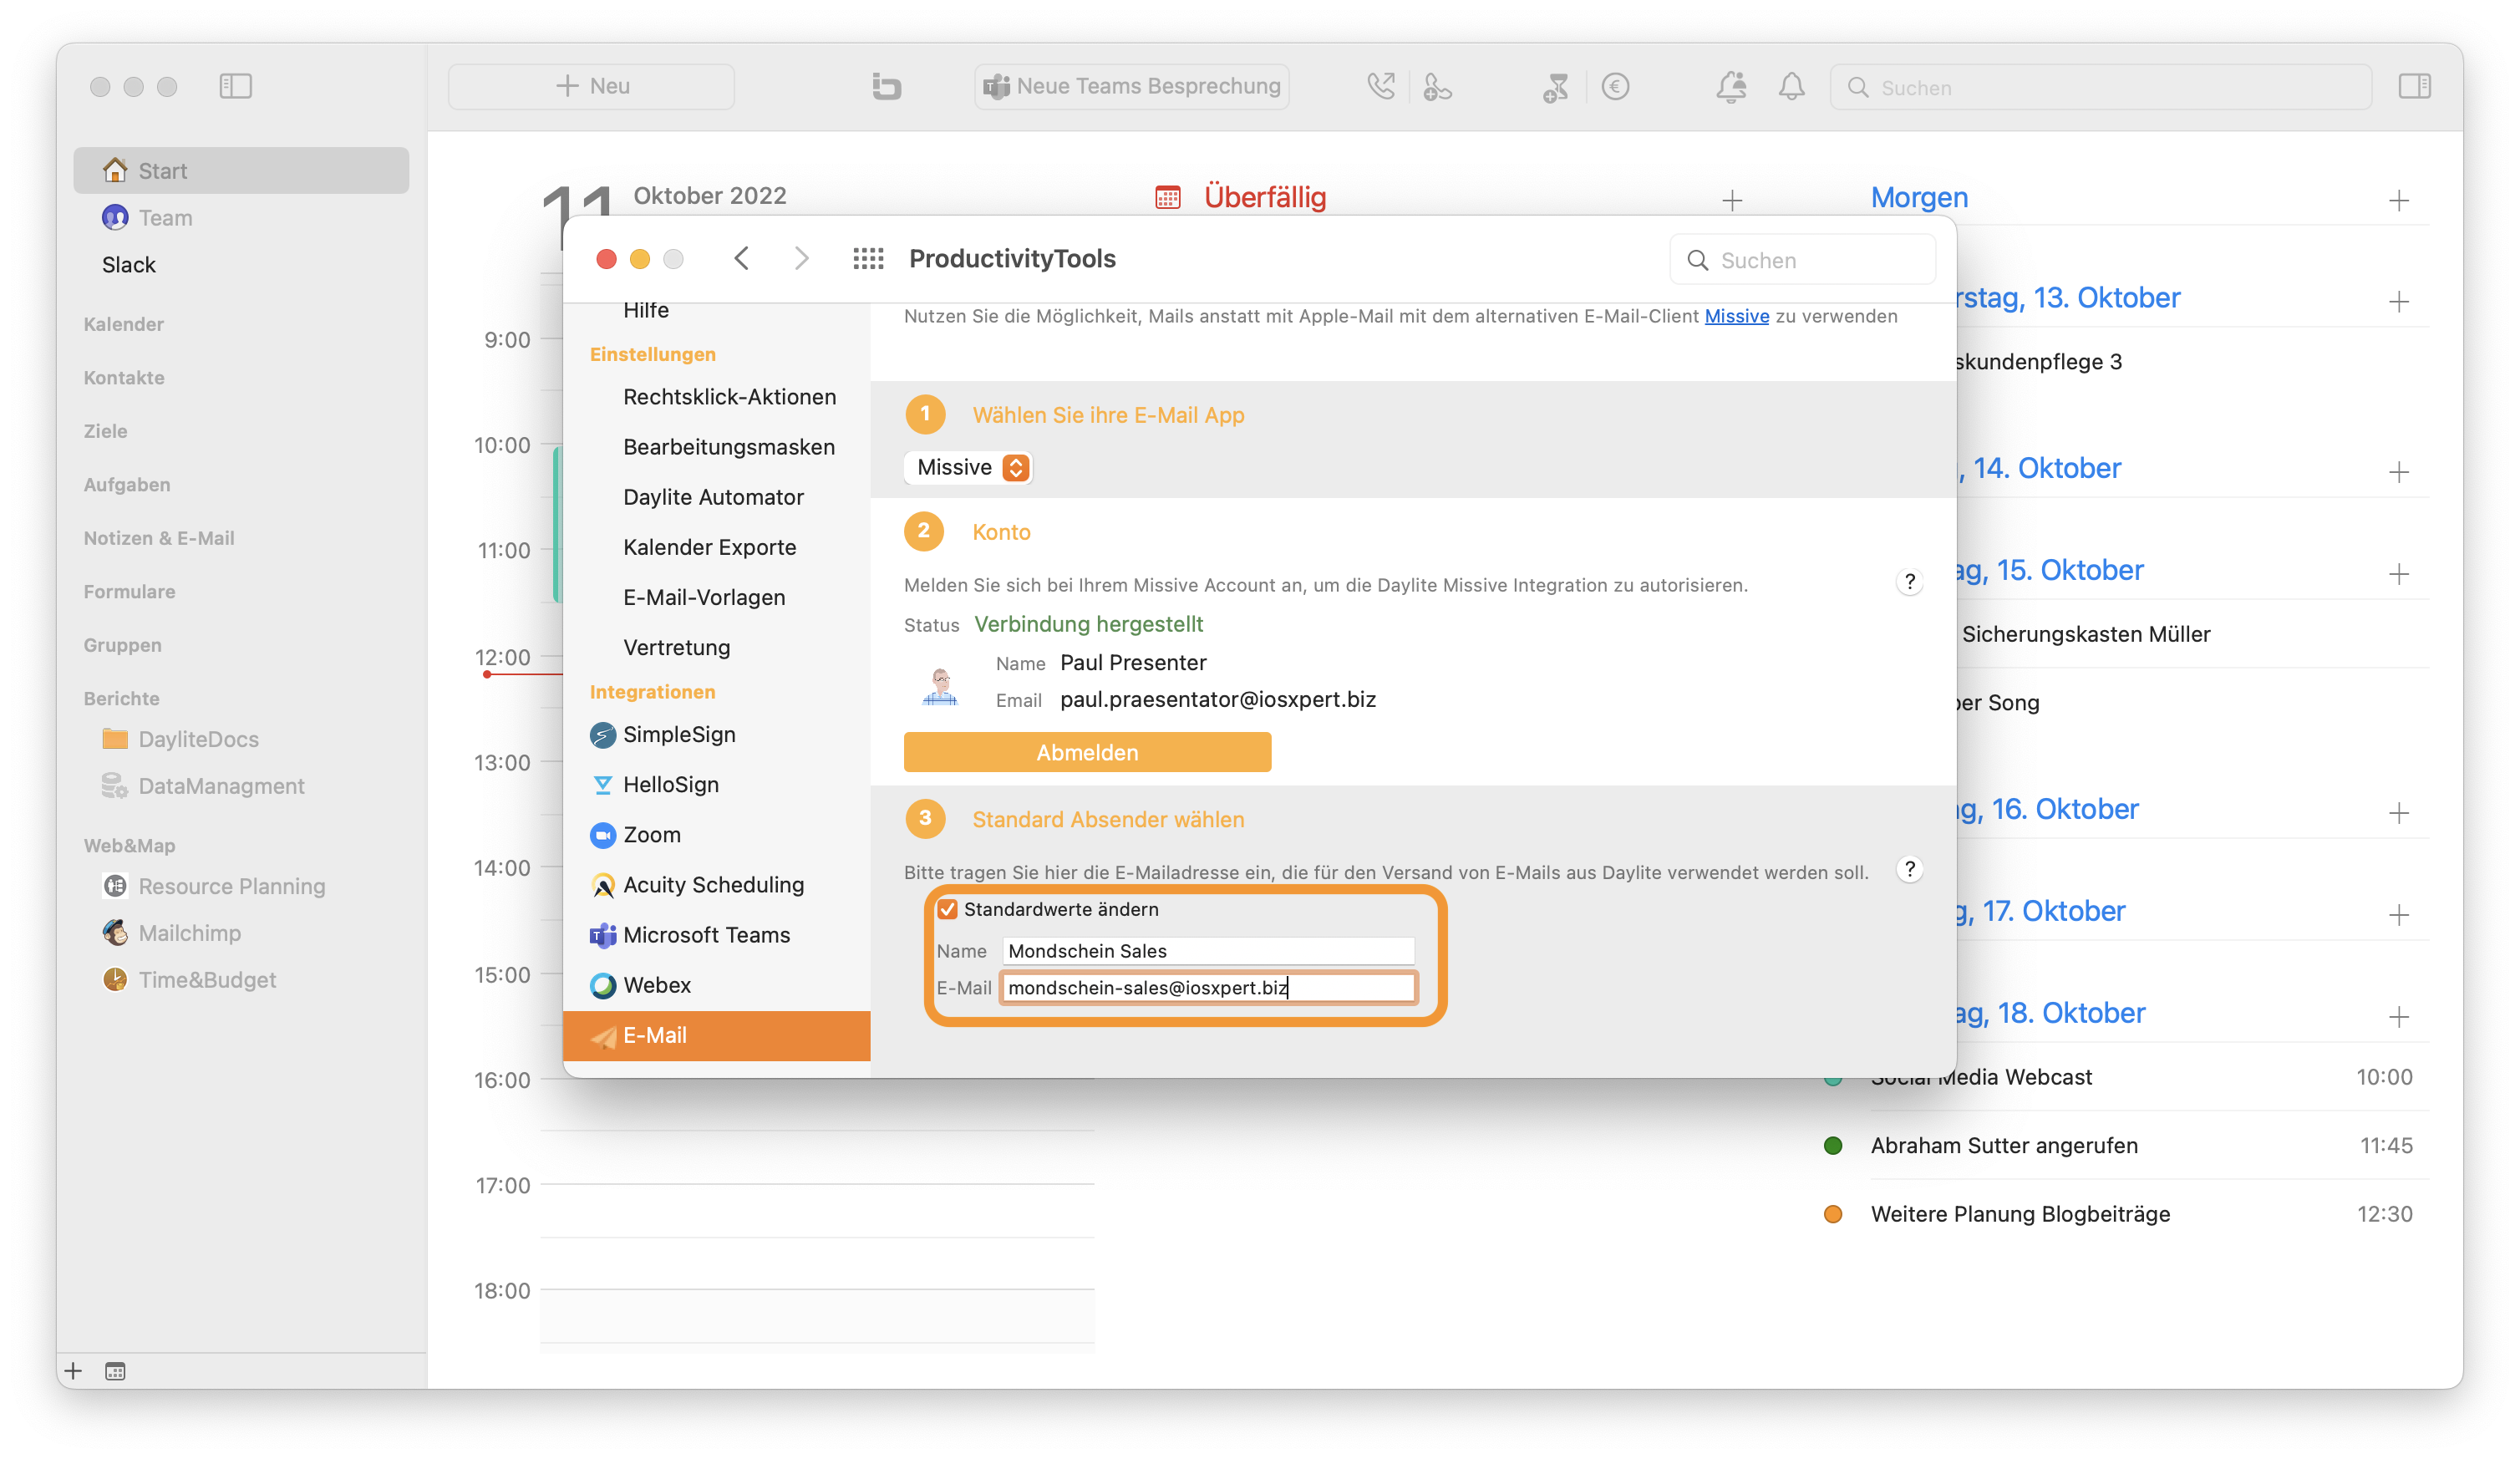Expand the Notizen & E-Mail section
This screenshot has height=1459, width=2520.
coord(158,538)
